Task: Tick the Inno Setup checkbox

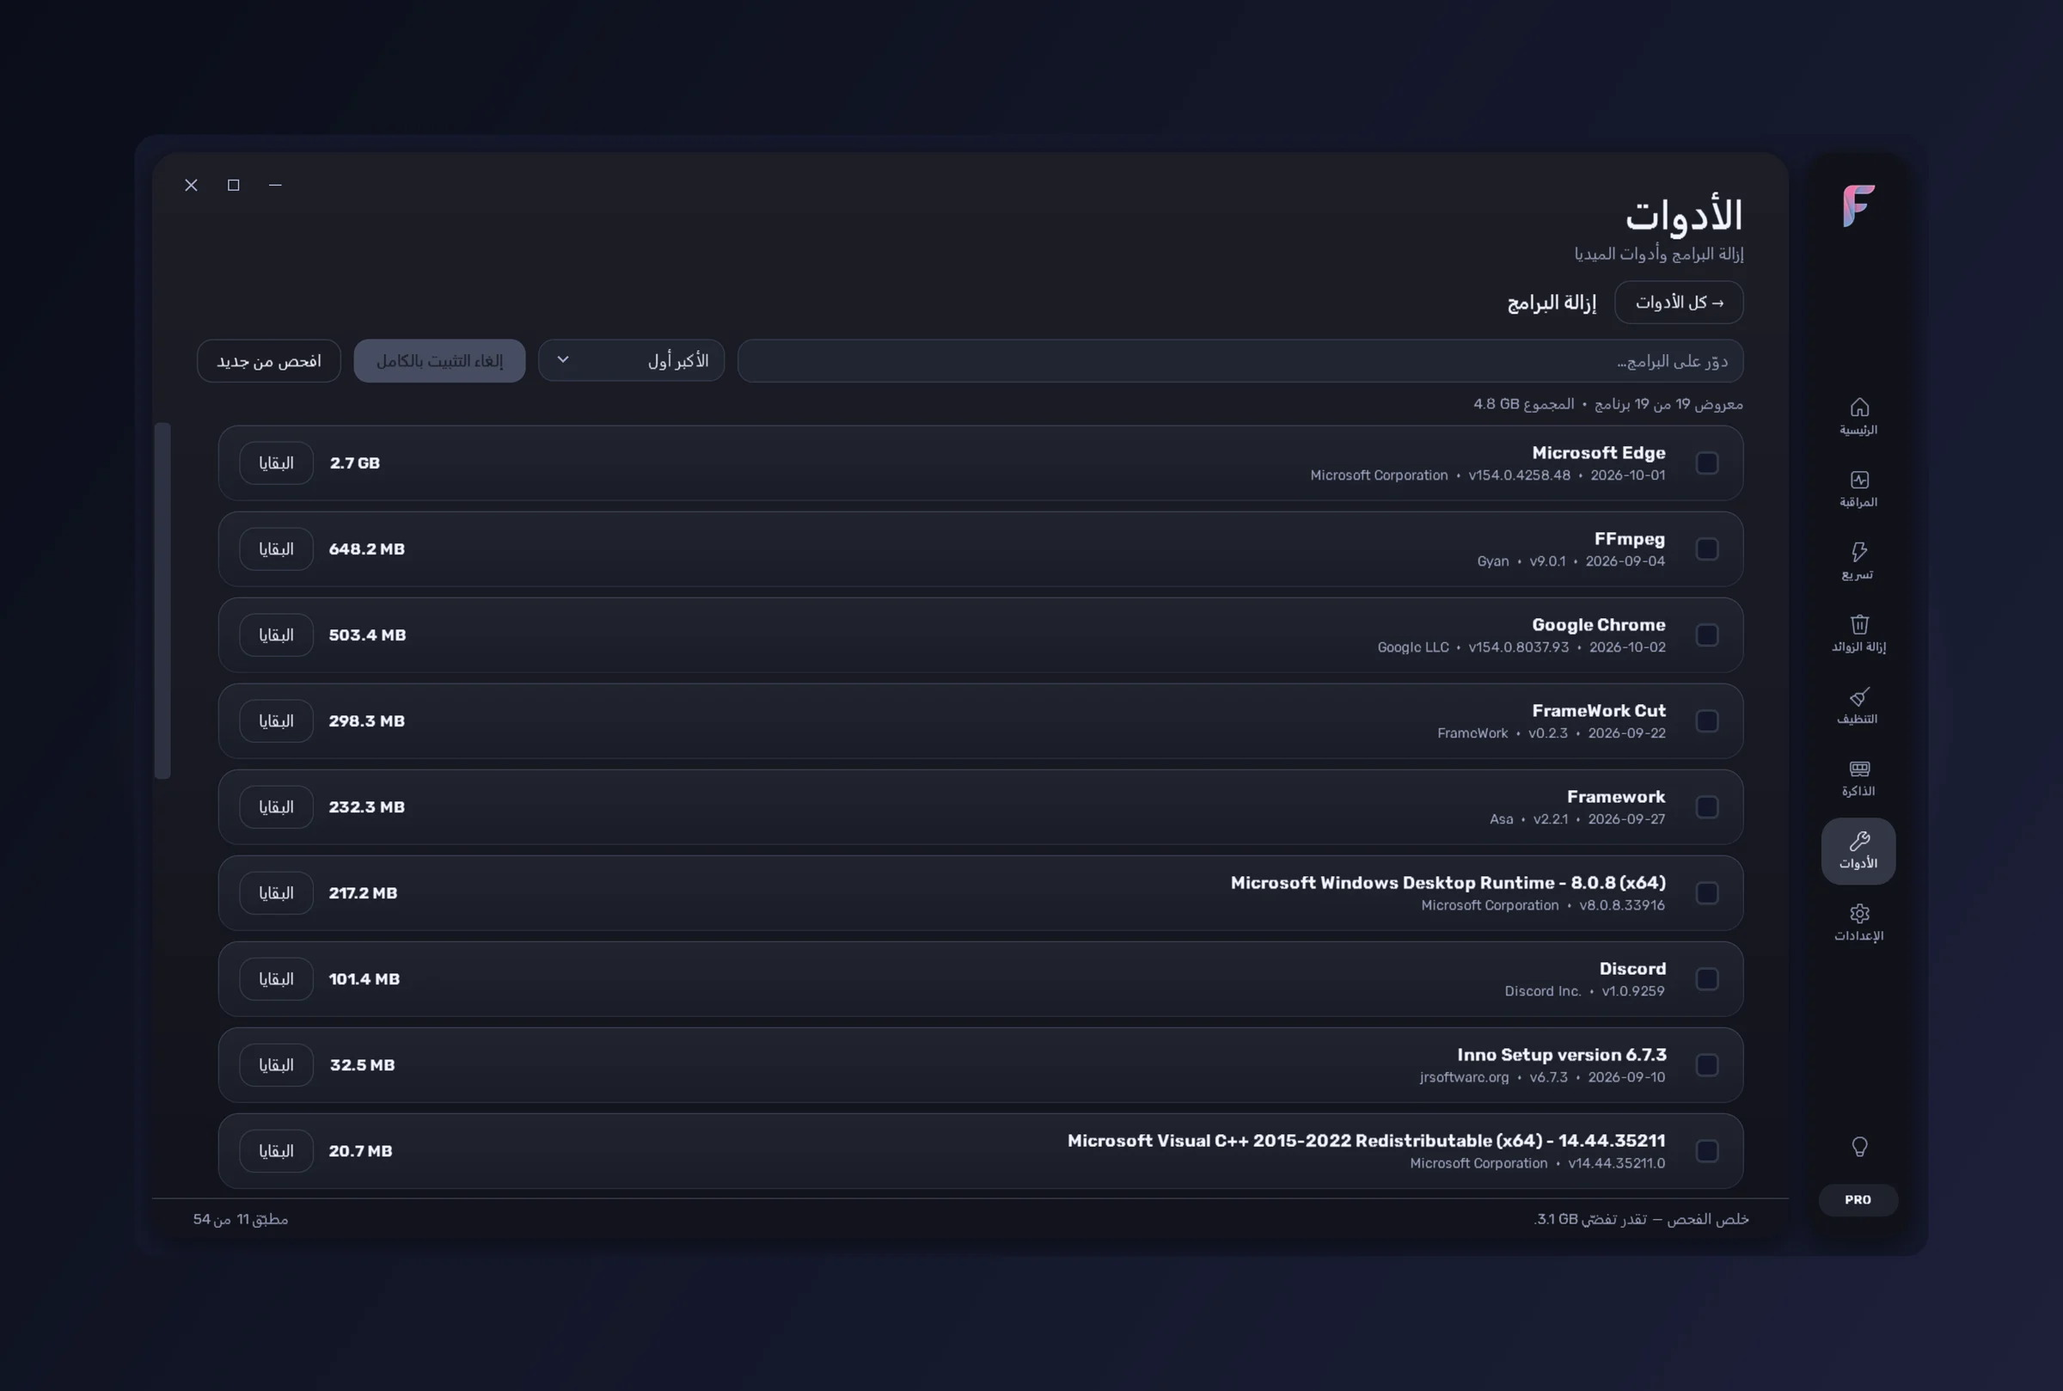Action: coord(1707,1065)
